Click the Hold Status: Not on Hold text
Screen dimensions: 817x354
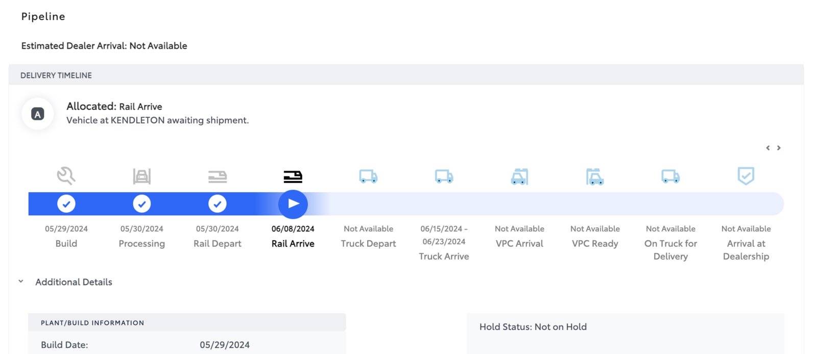point(533,327)
